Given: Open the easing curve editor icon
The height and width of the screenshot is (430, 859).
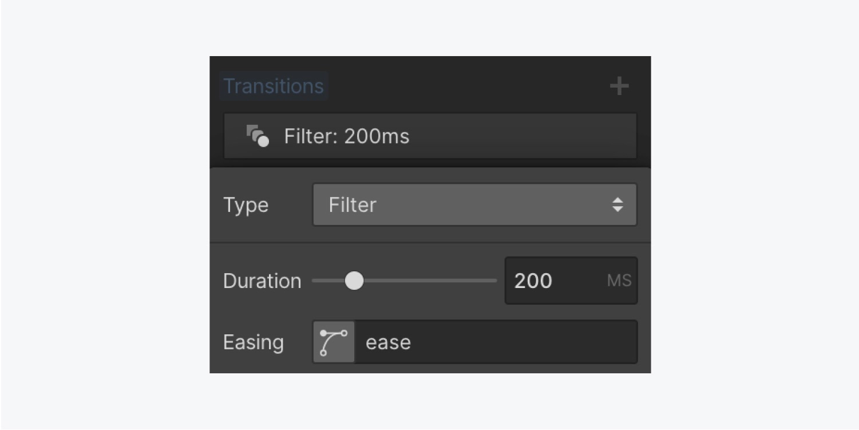Looking at the screenshot, I should coord(334,342).
